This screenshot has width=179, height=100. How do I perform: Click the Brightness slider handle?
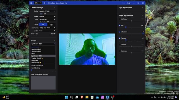(x=131, y=21)
